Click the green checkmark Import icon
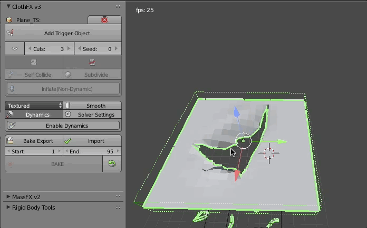This screenshot has width=367, height=228. coord(68,141)
